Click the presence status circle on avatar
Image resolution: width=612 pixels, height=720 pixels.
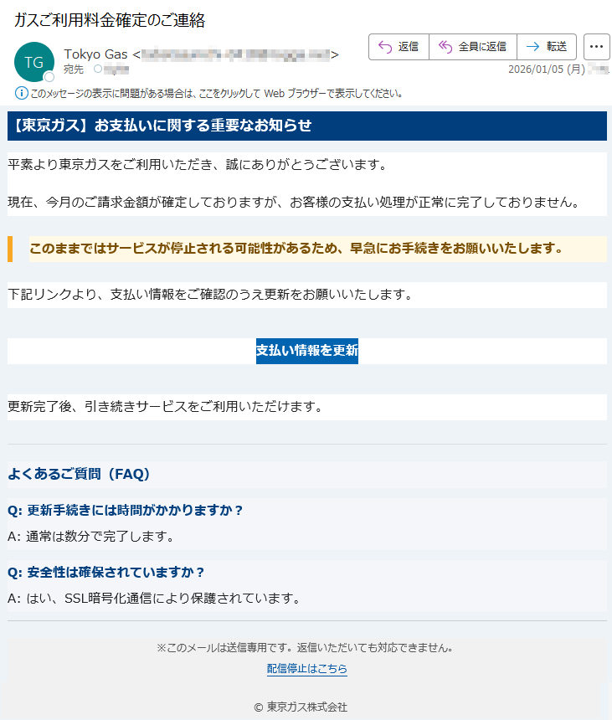click(x=49, y=77)
